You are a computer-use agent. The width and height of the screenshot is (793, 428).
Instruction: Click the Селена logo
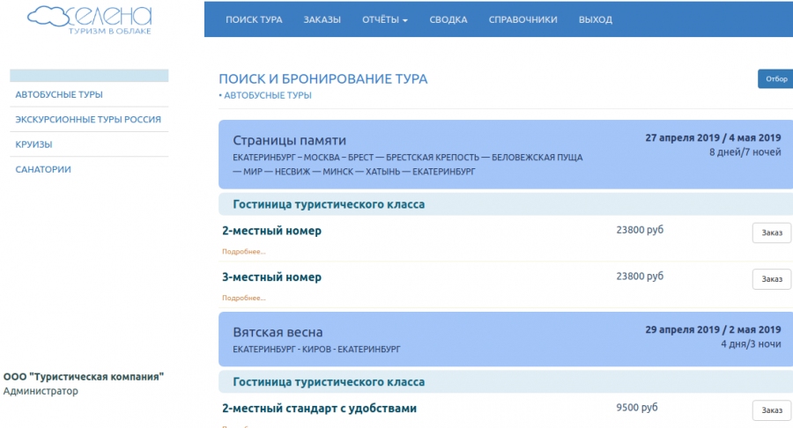tap(90, 20)
